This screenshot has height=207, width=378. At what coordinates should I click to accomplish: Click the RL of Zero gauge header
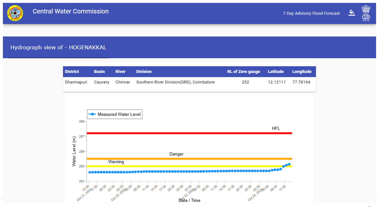tap(243, 71)
